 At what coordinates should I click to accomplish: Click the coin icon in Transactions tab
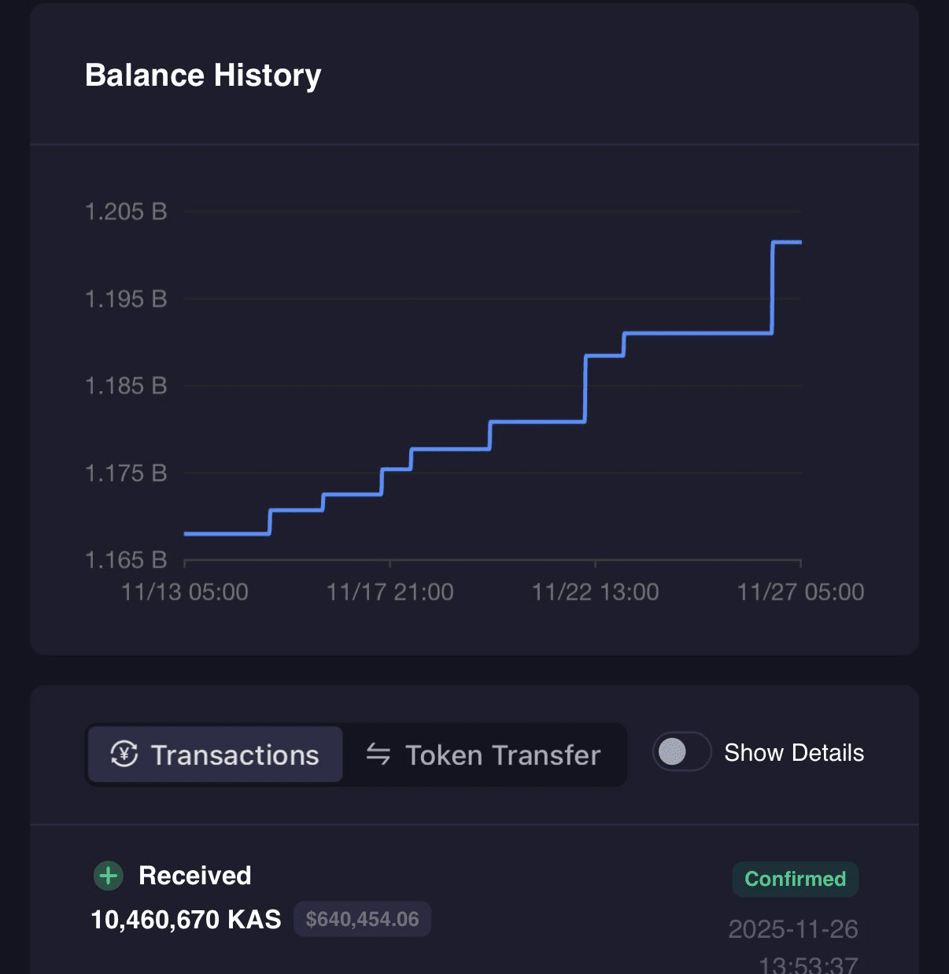(124, 754)
